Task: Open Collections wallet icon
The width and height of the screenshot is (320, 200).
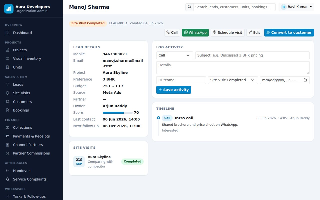Action: click(7, 127)
